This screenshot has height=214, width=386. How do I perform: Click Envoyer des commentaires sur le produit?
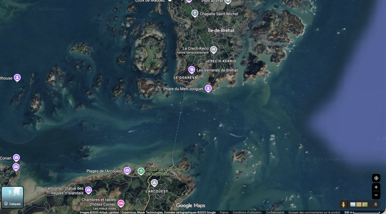point(314,212)
